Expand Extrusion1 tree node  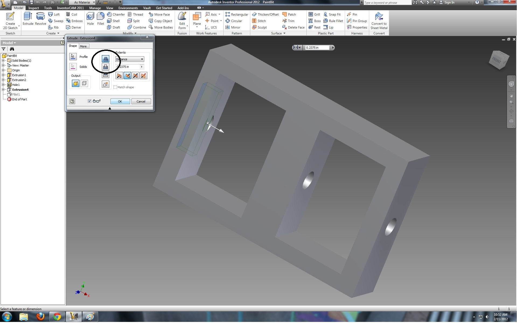(3, 75)
